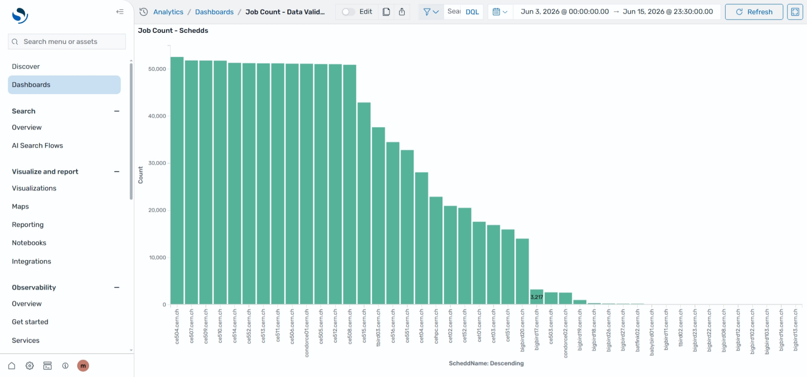
Task: Click the Search menu or assets field
Action: point(67,42)
